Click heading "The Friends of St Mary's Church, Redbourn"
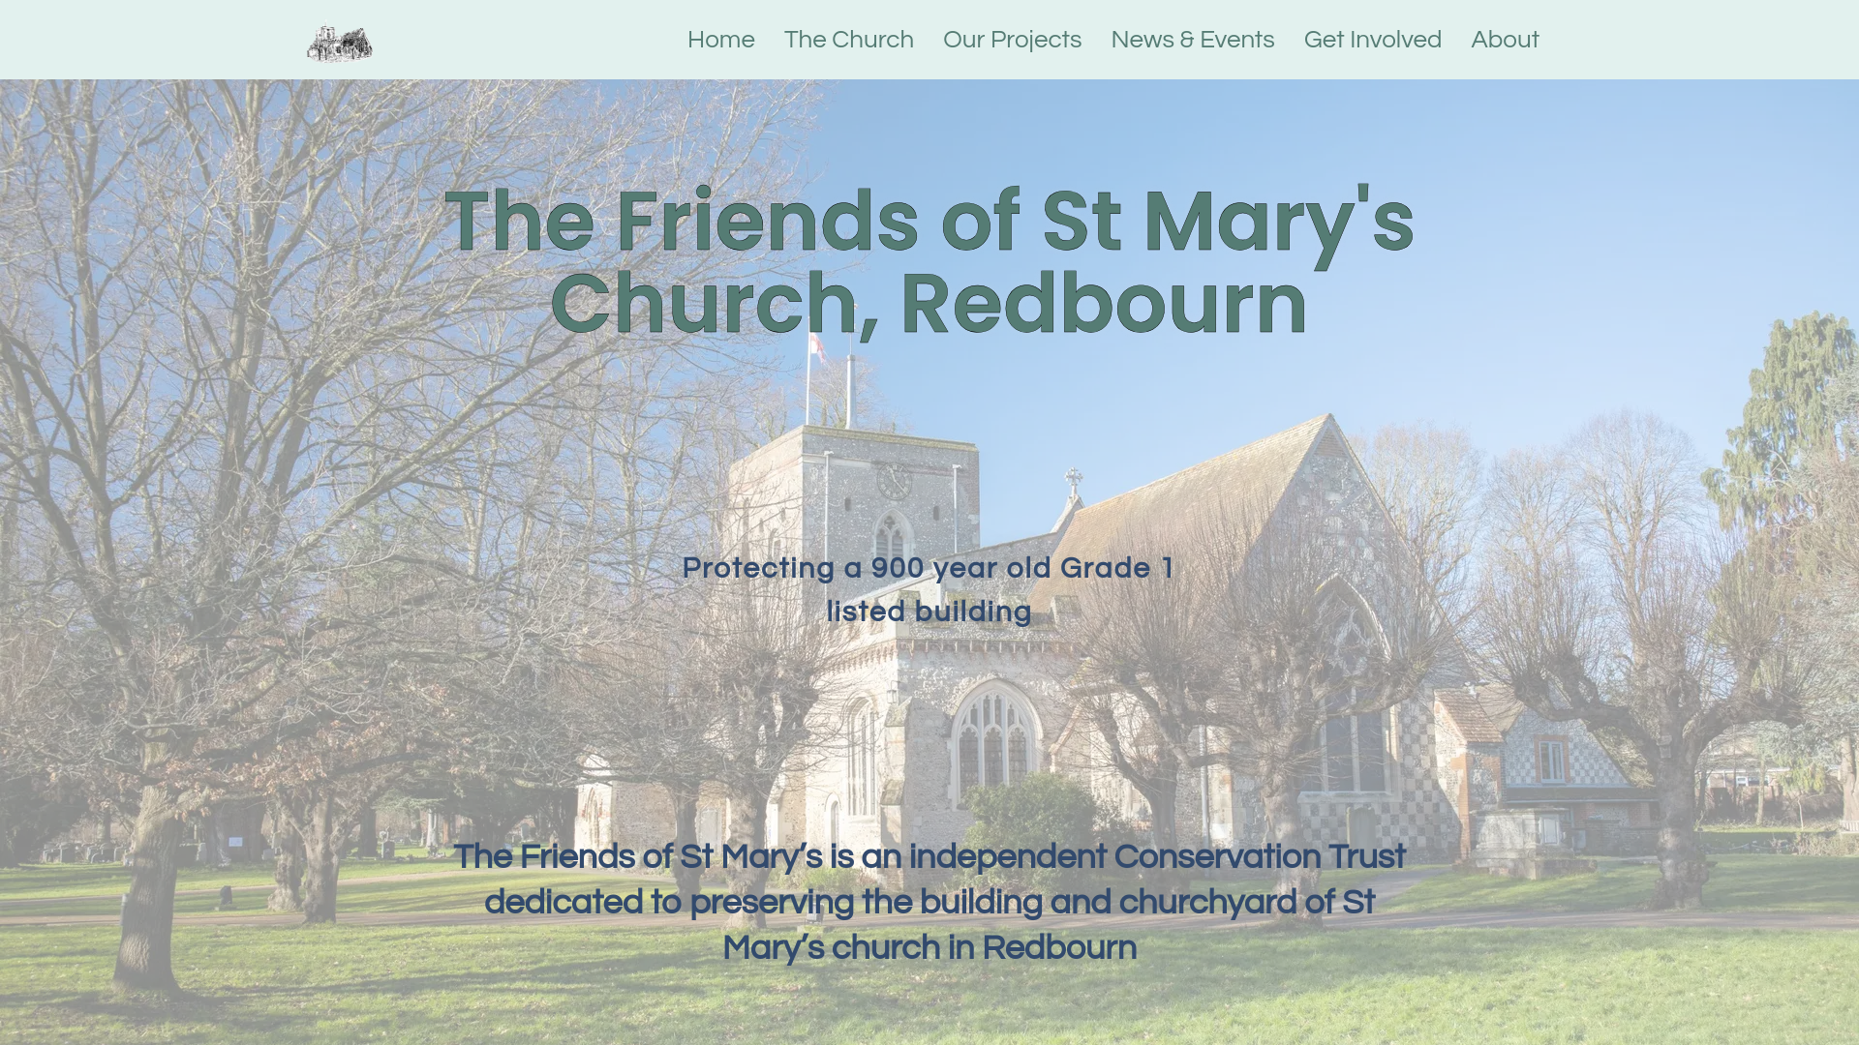This screenshot has width=1859, height=1045. 929,262
